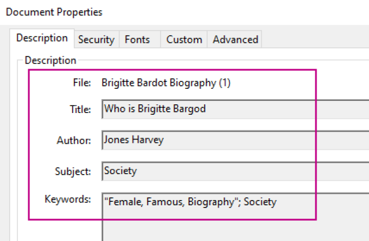Open the Fonts tab

tap(137, 40)
